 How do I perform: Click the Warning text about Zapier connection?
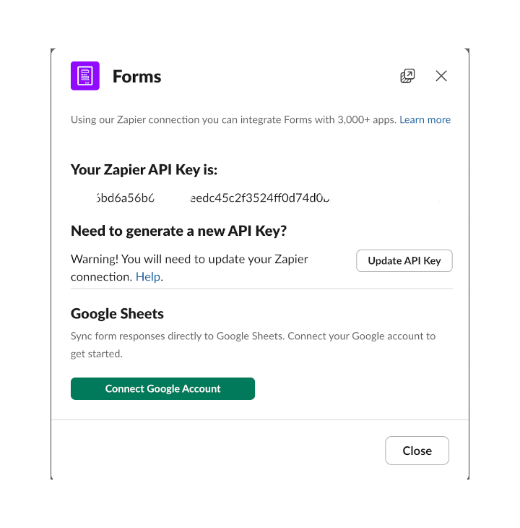189,260
